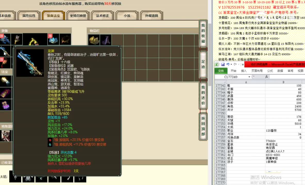305x185 pixels.
Task: Select the dark necklace equipment icon
Action: [65, 39]
